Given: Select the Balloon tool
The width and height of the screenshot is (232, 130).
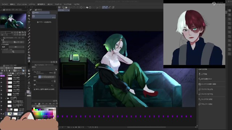Looking at the screenshot, I should click(x=29, y=86).
